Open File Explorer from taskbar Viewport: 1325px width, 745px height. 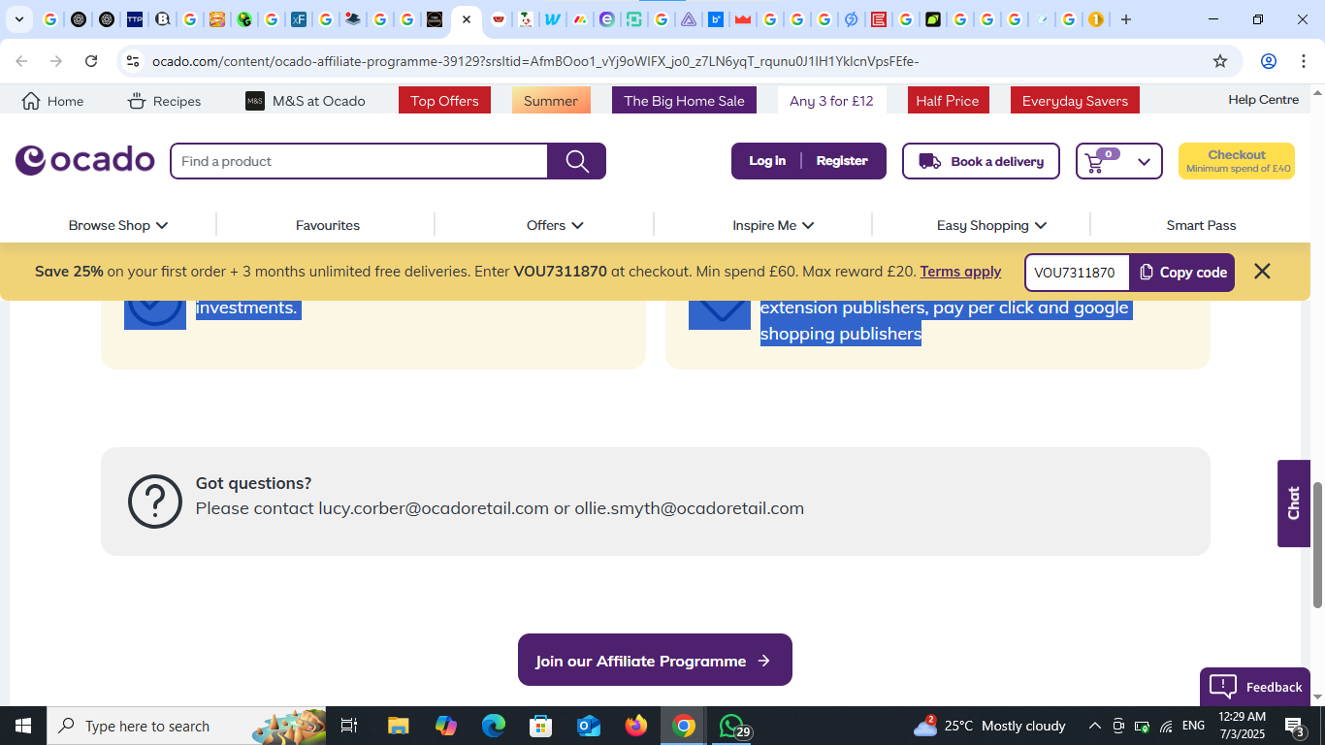click(398, 726)
